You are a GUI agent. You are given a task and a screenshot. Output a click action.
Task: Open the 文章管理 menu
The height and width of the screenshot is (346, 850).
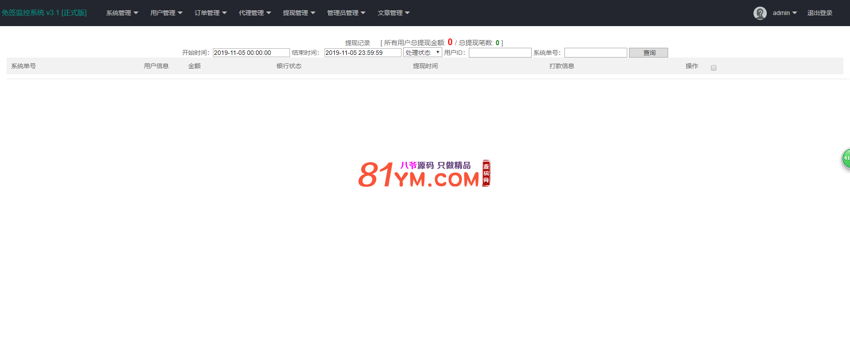[x=394, y=13]
